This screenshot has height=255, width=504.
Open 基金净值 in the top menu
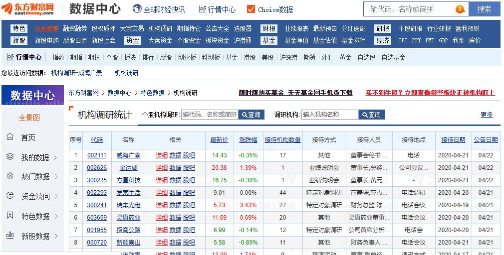pyautogui.click(x=296, y=40)
